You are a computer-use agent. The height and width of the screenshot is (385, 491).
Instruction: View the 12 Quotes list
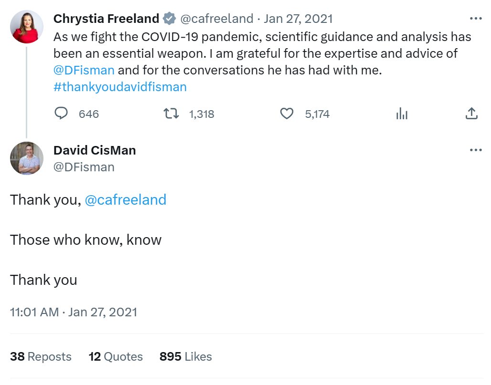point(116,356)
